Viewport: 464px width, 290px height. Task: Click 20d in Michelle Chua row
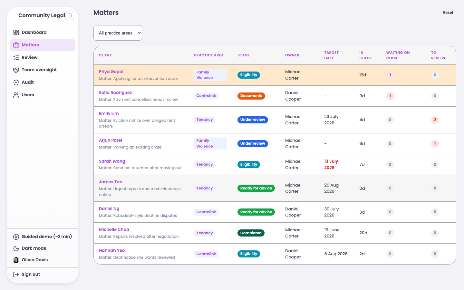click(x=363, y=233)
